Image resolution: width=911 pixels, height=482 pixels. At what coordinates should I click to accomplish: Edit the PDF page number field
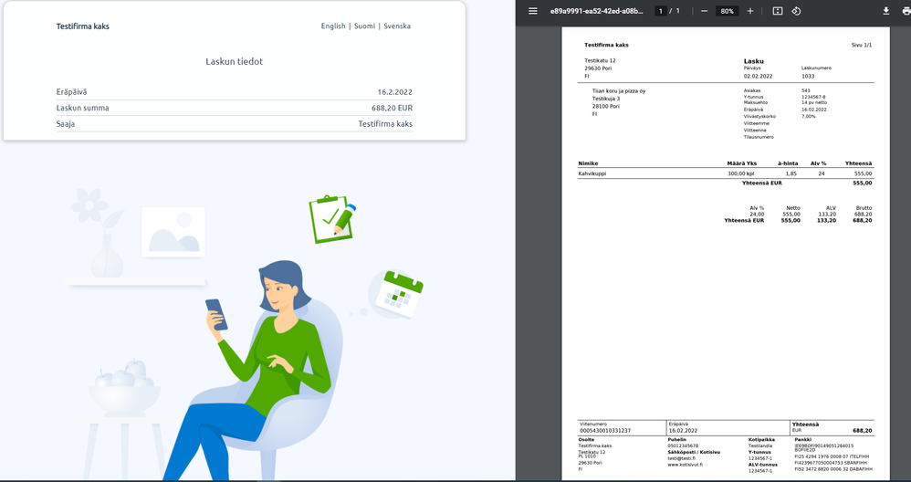coord(661,11)
